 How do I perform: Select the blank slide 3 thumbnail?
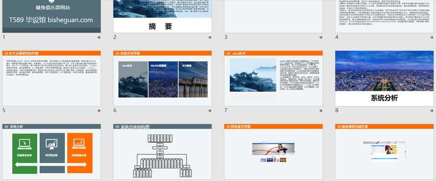click(273, 16)
